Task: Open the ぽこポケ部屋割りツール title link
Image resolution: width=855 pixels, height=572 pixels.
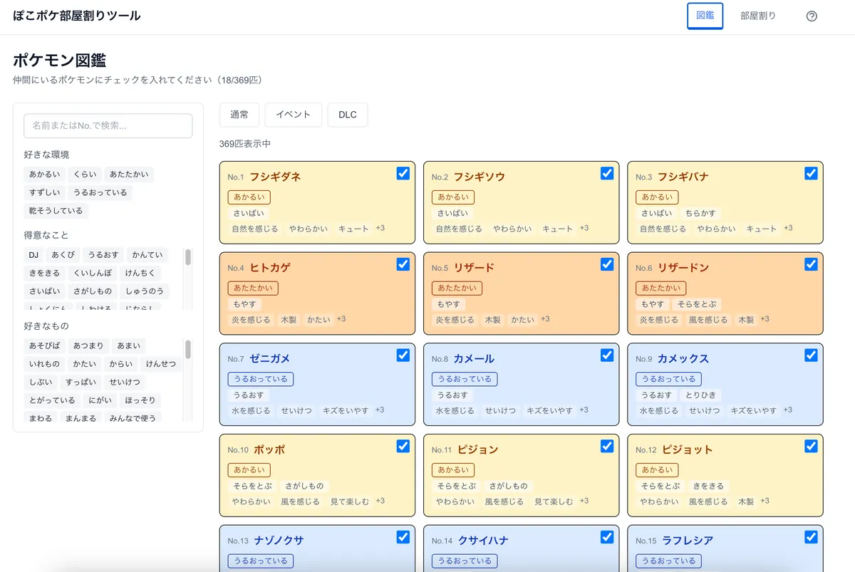Action: click(77, 16)
